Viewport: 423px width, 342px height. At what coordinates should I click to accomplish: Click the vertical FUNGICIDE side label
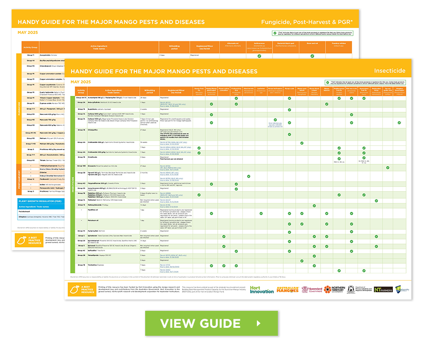(x=19, y=108)
